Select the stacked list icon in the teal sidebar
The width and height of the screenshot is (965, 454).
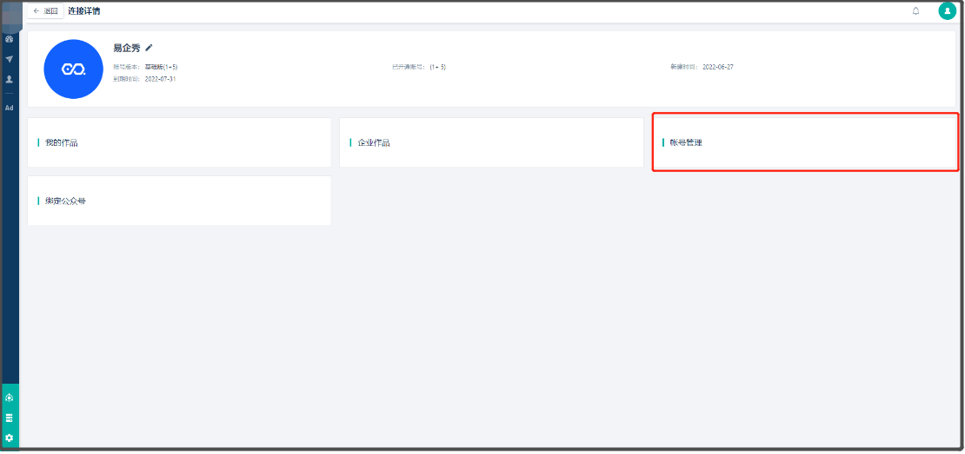pos(10,418)
